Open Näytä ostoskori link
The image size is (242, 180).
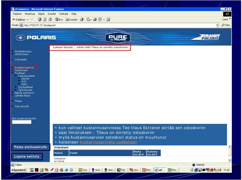pyautogui.click(x=24, y=93)
